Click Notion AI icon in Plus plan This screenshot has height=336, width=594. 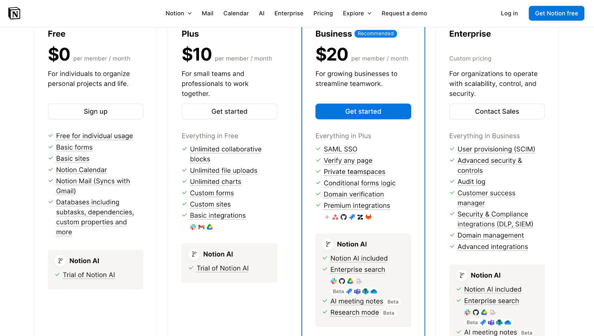(x=194, y=254)
